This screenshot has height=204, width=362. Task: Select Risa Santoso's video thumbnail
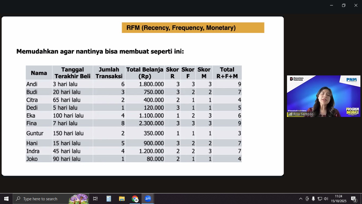click(x=323, y=96)
